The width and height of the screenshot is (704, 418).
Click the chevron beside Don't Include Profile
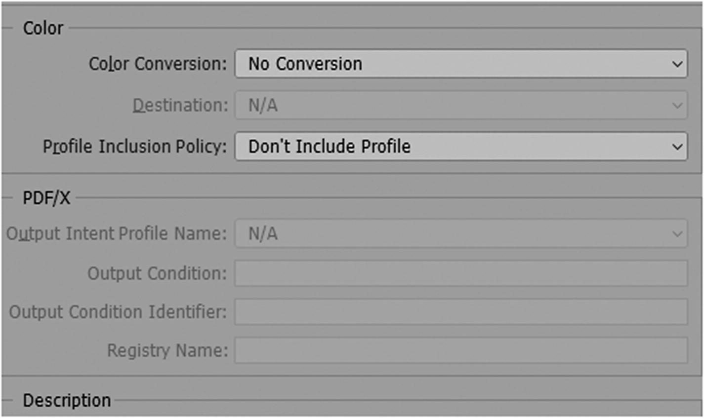click(677, 147)
